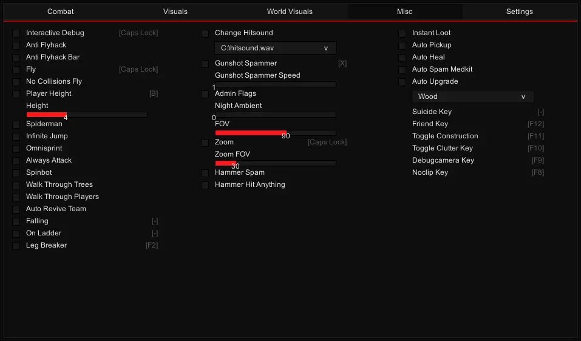Screen dimensions: 581x341
Task: Open the Wood upgrade material dropdown
Action: click(472, 96)
